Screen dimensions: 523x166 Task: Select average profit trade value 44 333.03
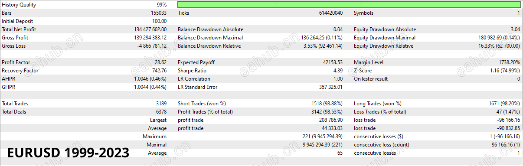pos(332,128)
